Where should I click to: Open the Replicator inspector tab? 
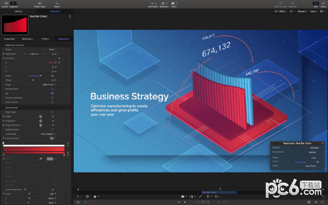63,39
